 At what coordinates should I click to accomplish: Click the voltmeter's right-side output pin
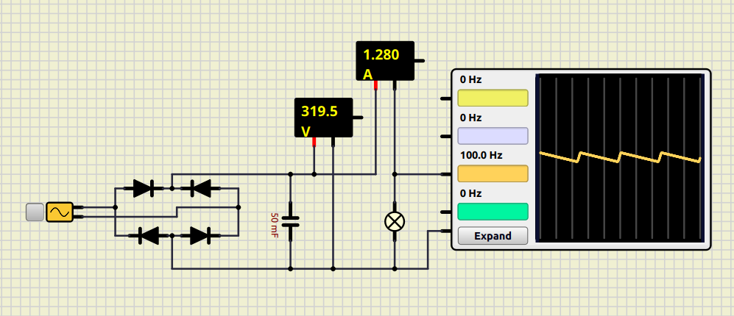click(x=359, y=117)
